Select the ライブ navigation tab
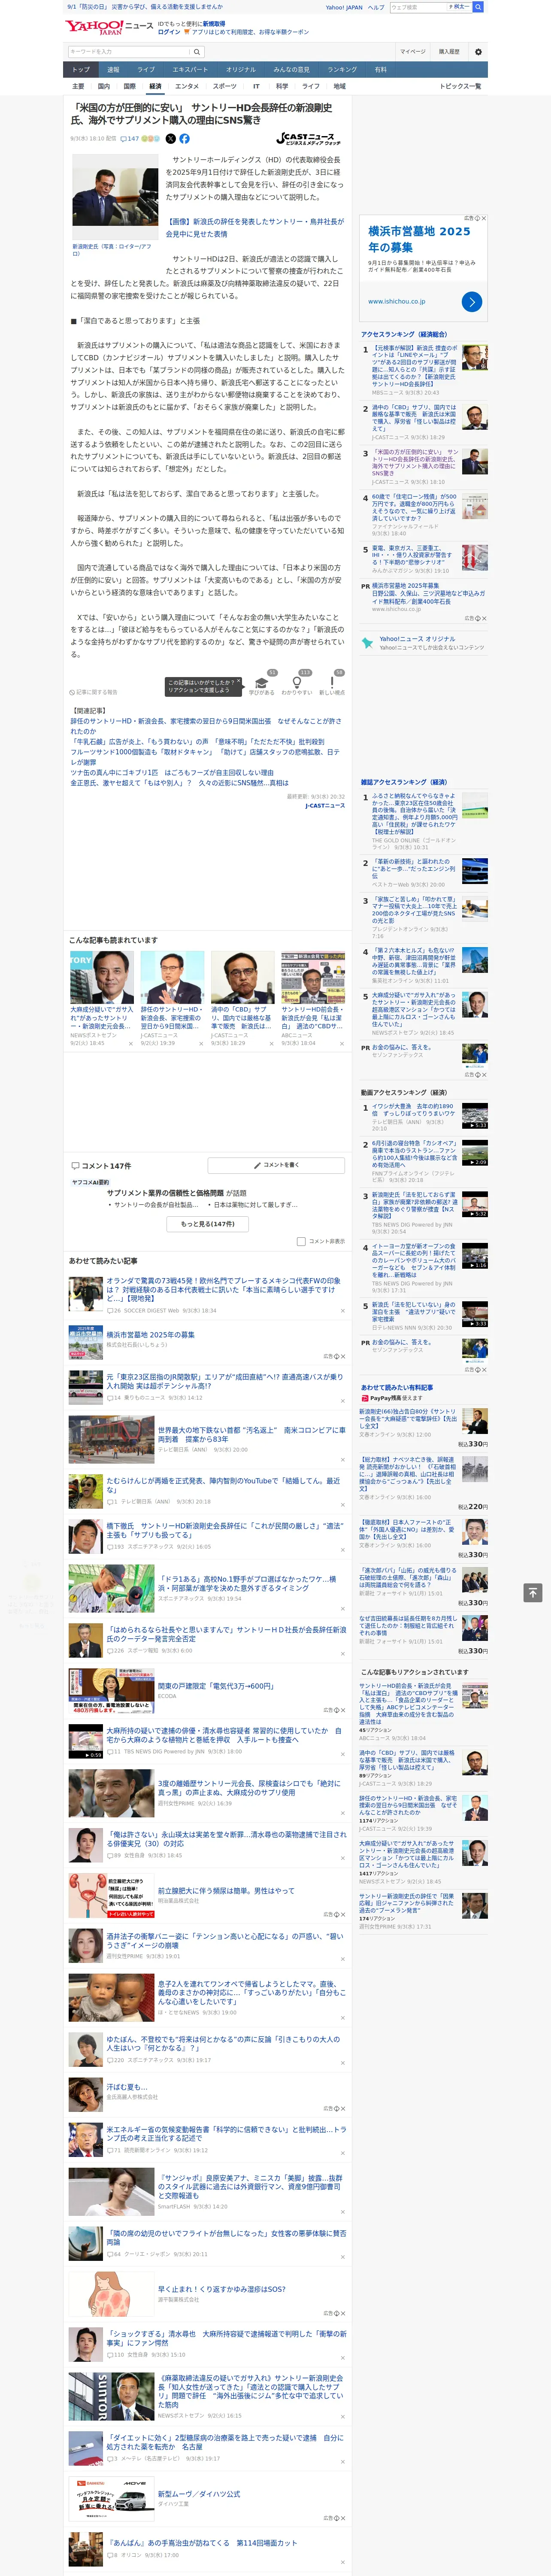The height and width of the screenshot is (2576, 551). tap(146, 70)
